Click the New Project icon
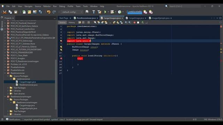Viewport: 223px width, 125px height. [29, 12]
